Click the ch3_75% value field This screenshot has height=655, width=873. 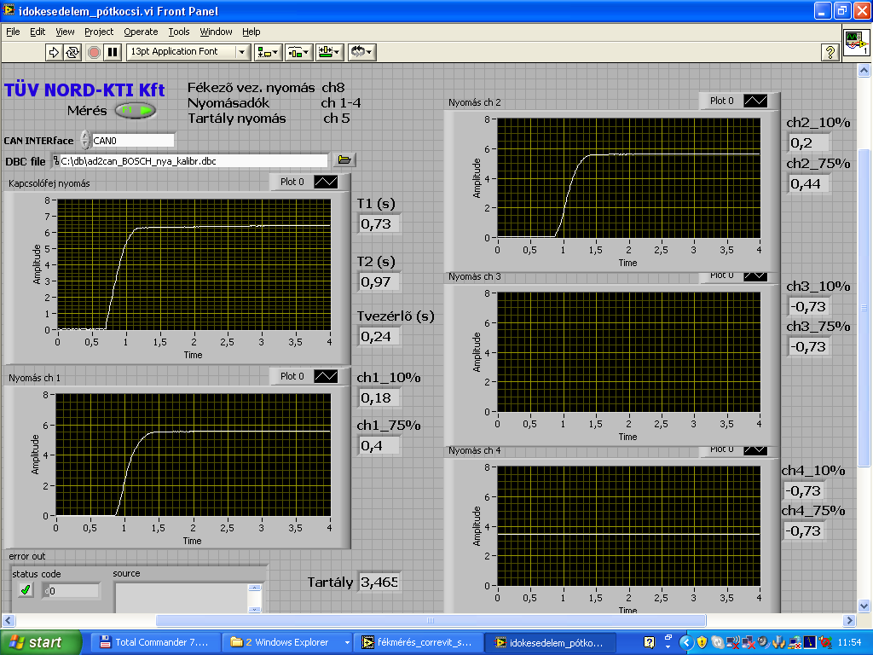pos(808,346)
